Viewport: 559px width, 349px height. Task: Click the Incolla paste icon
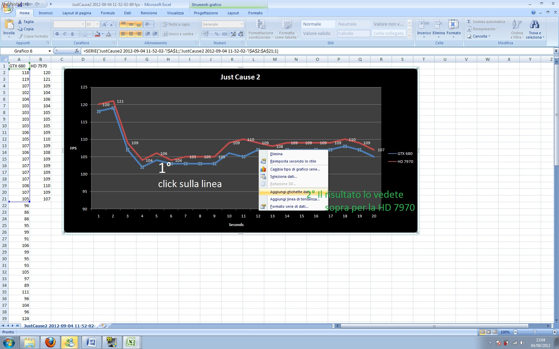point(9,25)
